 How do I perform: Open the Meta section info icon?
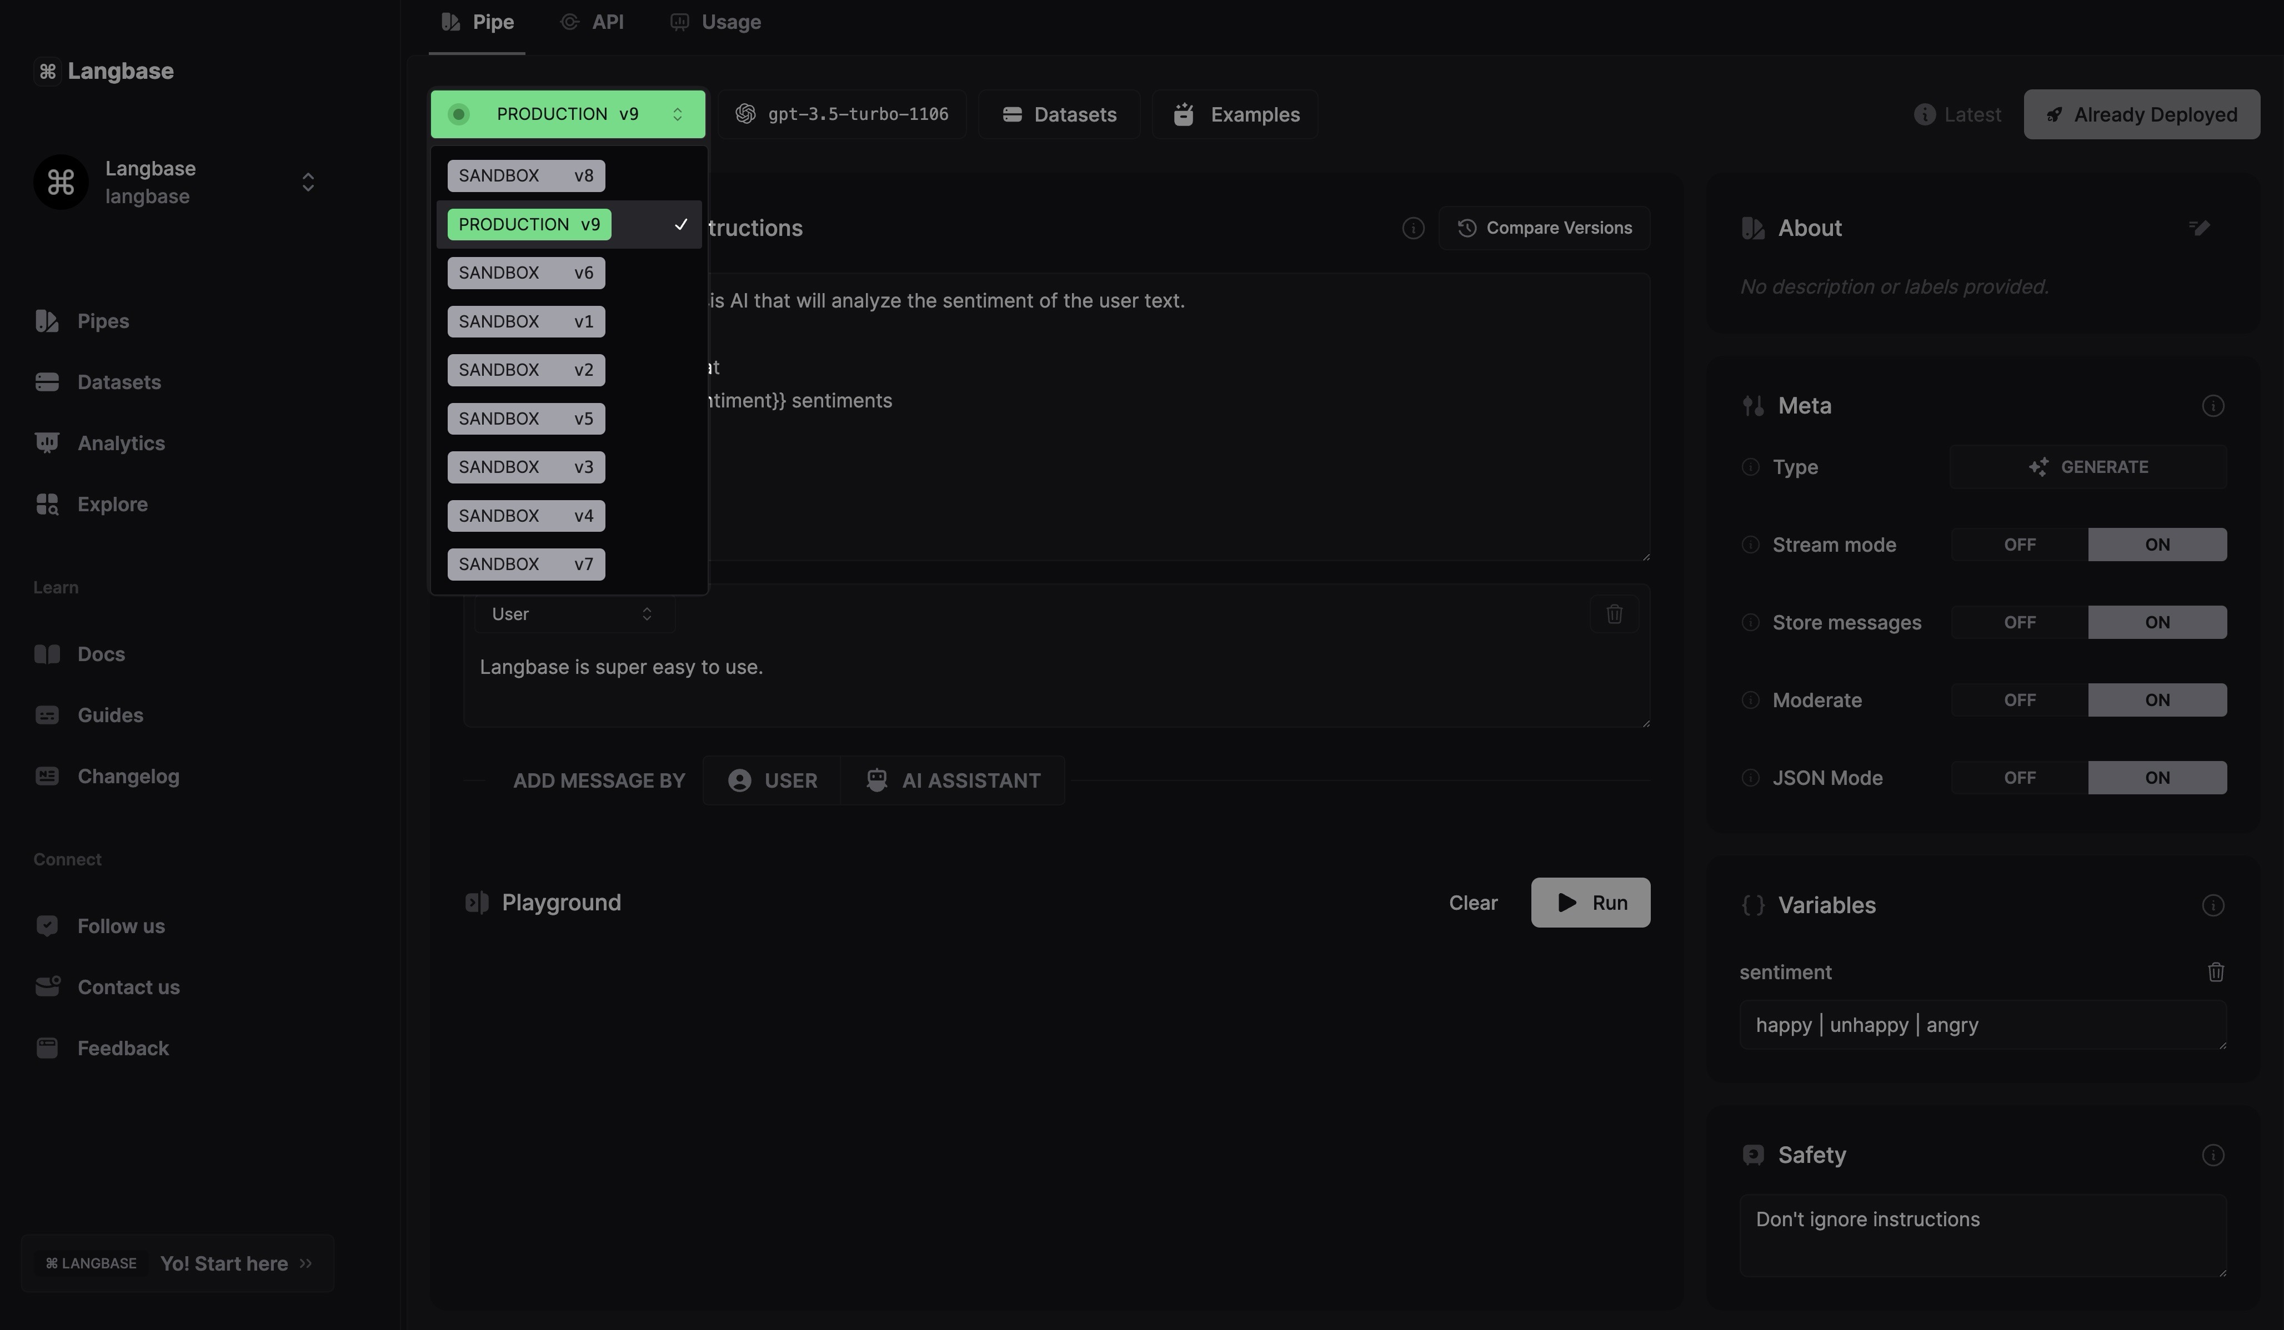click(x=2212, y=406)
